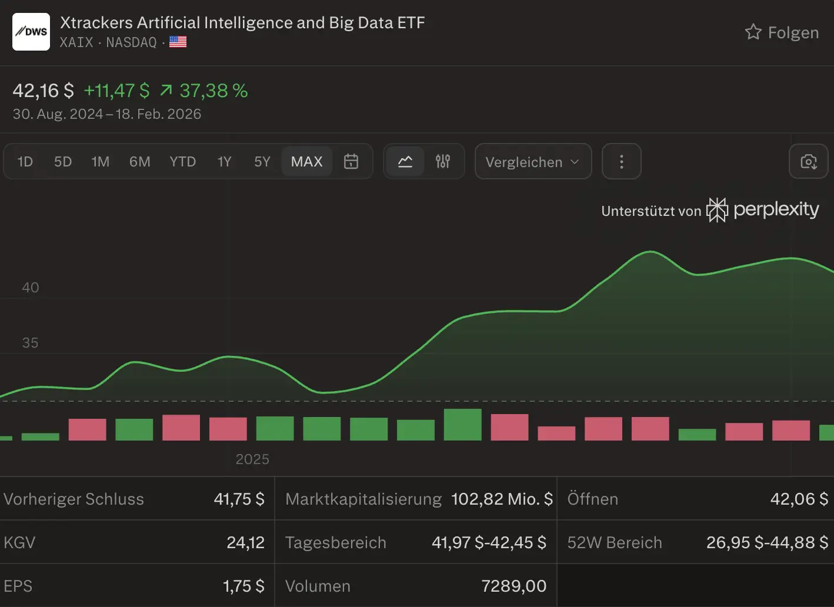Click the Perplexity logo
The height and width of the screenshot is (607, 834).
pos(763,209)
